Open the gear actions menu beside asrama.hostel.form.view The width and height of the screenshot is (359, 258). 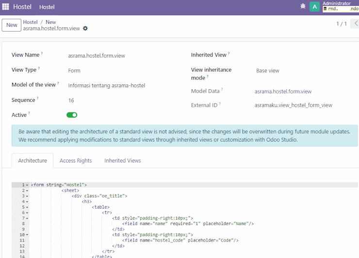point(85,29)
